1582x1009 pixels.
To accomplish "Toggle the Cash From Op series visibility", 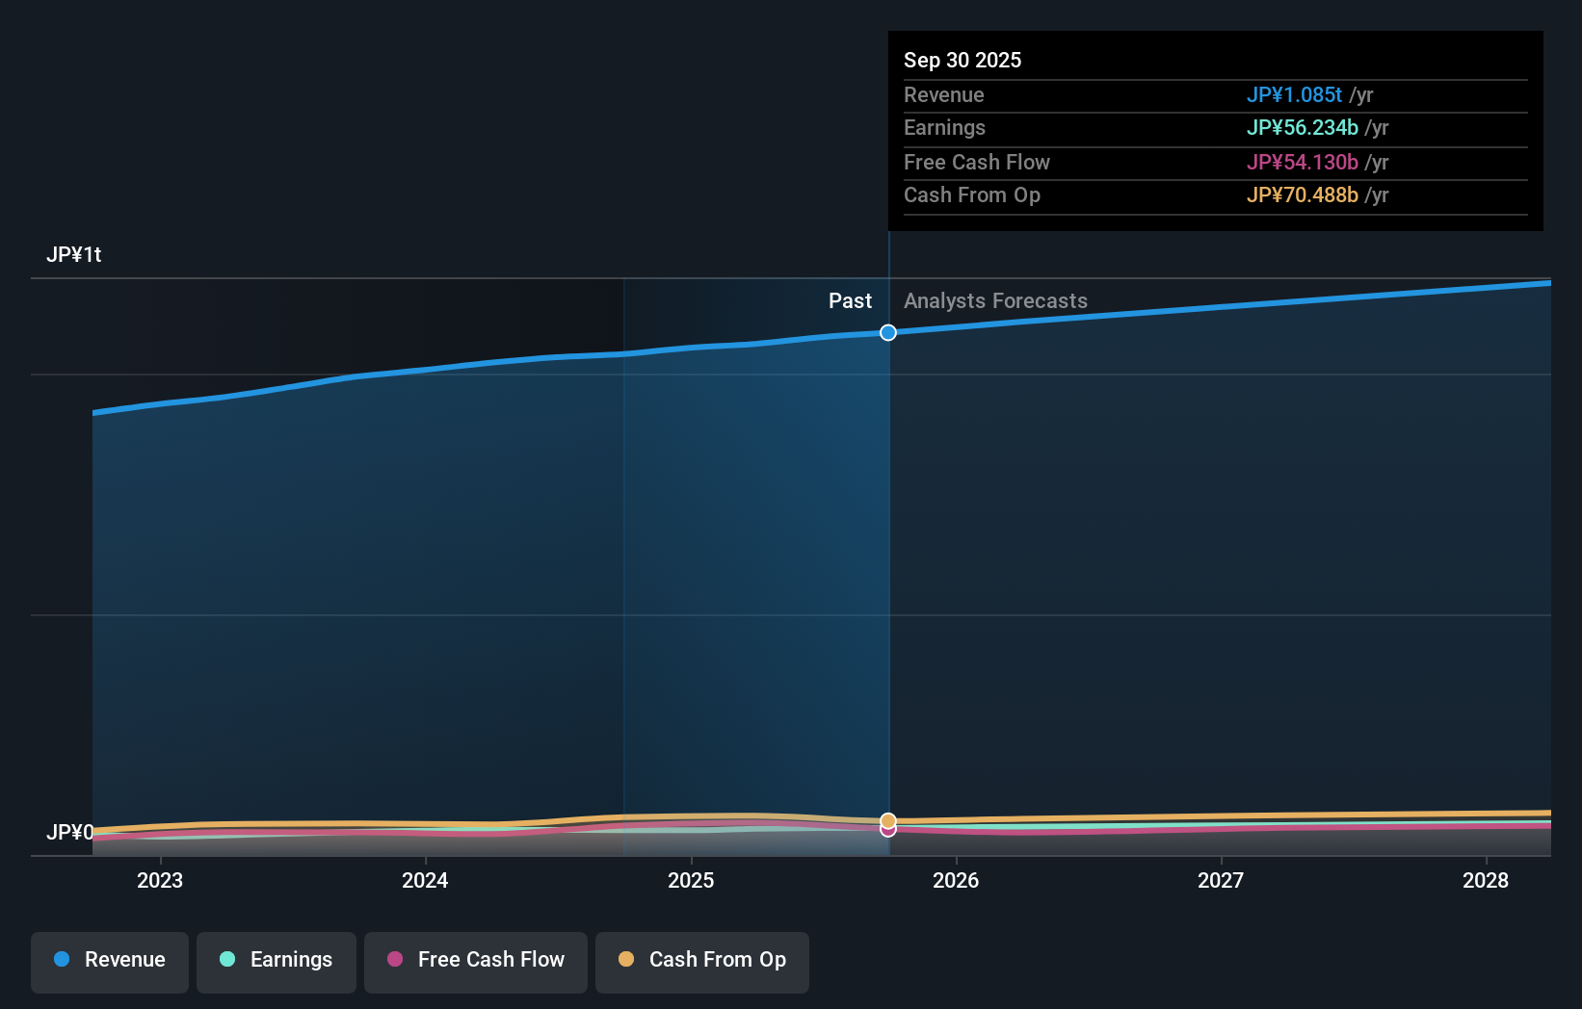I will click(x=701, y=961).
